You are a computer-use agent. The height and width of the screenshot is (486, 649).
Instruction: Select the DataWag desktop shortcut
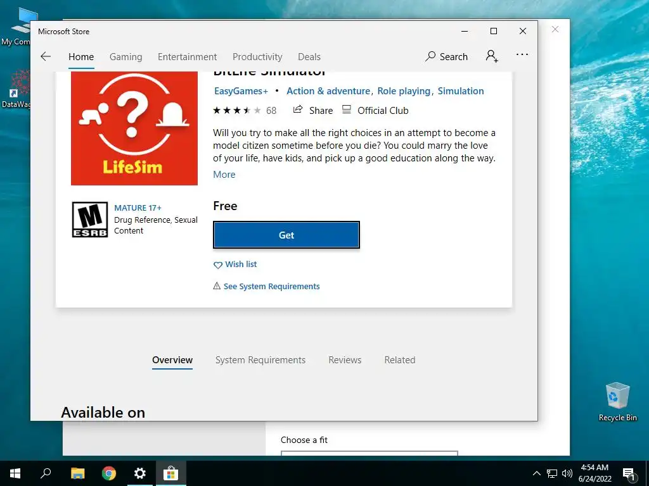[x=16, y=89]
